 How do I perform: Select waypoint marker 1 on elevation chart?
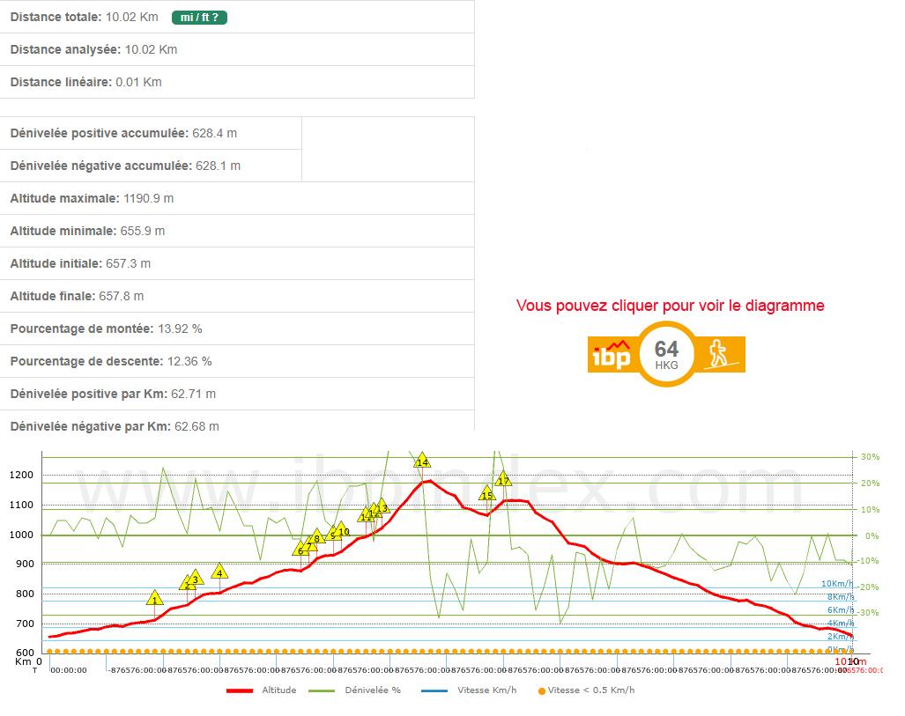155,599
